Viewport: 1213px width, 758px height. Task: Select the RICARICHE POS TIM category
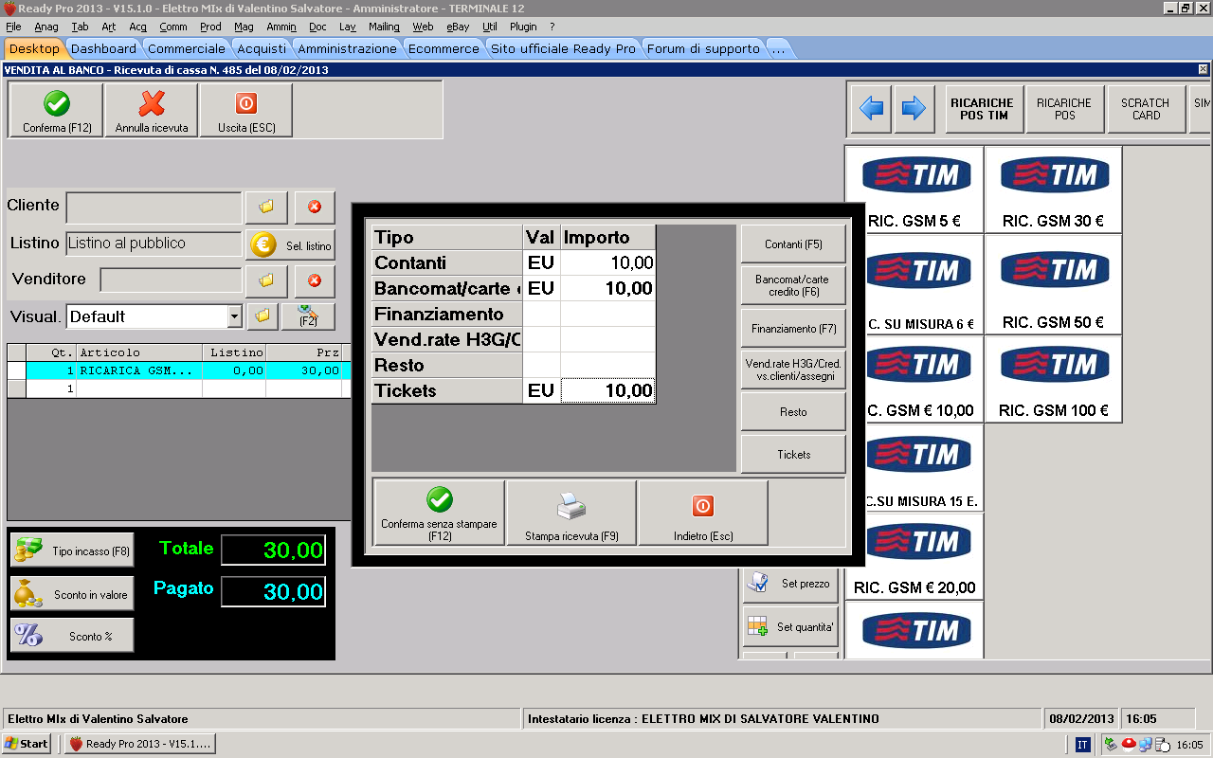click(x=982, y=109)
